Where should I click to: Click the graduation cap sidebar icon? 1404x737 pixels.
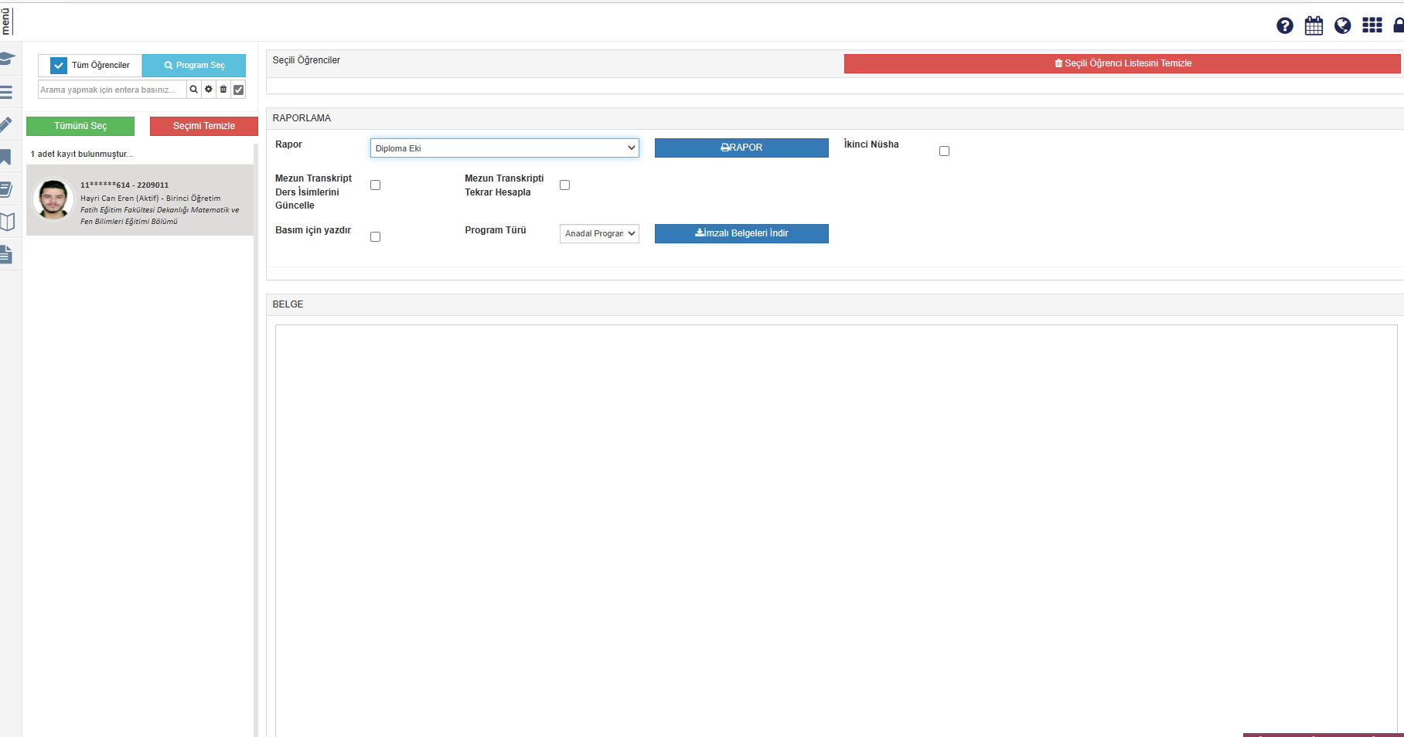click(7, 59)
